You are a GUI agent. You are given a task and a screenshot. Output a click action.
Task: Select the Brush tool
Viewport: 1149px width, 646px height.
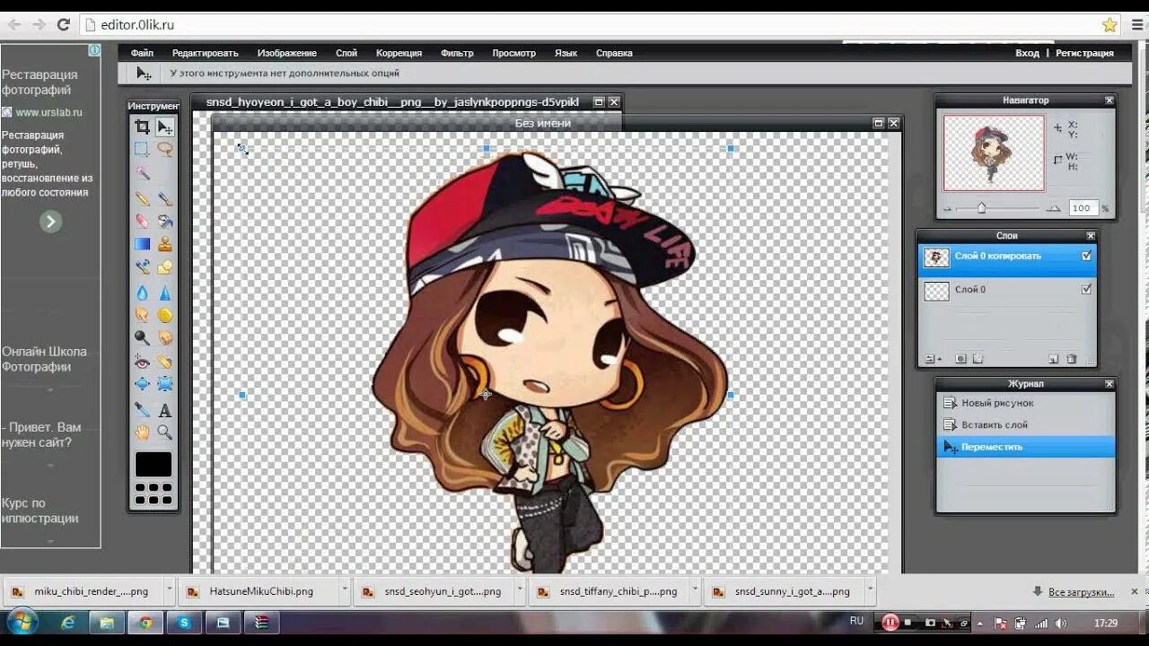(165, 198)
